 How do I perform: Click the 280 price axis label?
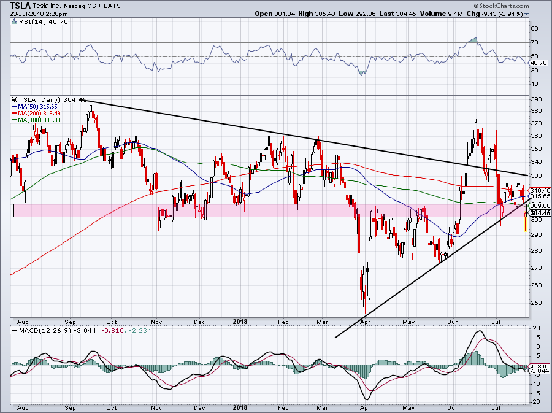536,251
